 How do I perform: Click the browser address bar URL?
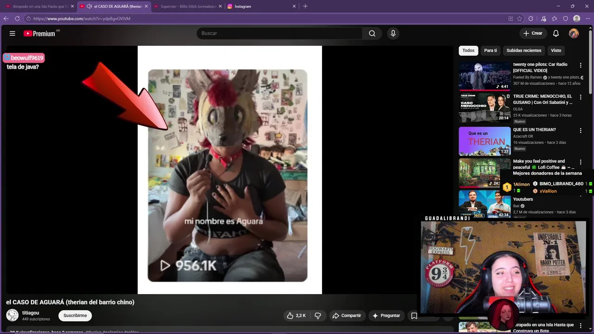pos(82,19)
